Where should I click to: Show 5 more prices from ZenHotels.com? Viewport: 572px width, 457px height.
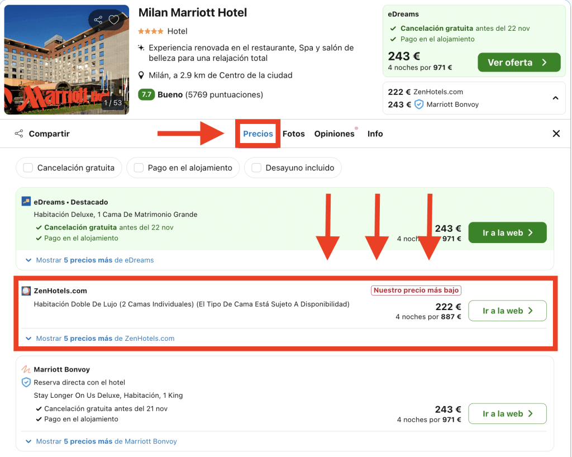pos(105,339)
